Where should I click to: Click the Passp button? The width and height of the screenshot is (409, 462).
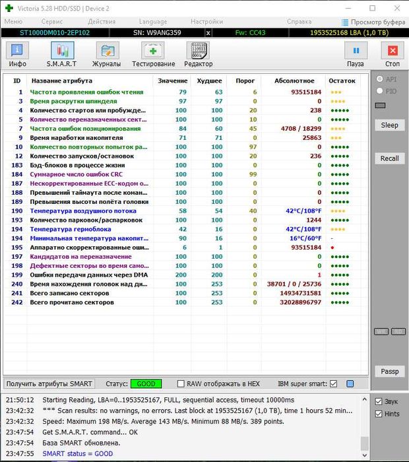[x=390, y=371]
